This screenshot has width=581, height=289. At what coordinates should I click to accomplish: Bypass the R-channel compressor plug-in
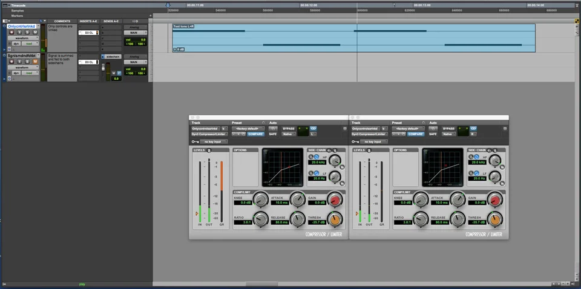[448, 128]
